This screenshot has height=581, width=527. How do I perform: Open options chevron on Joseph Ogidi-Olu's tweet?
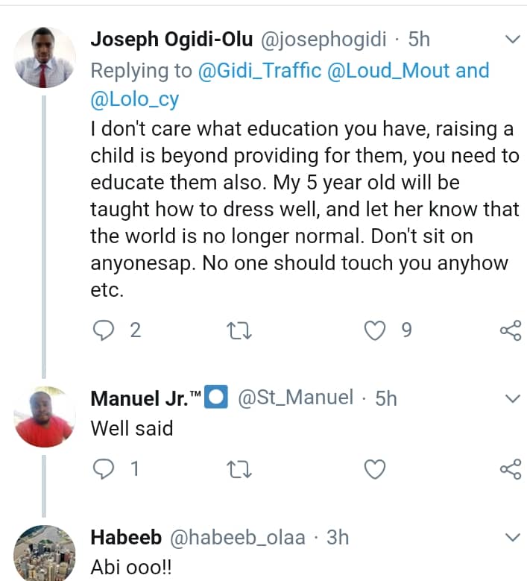tap(513, 40)
